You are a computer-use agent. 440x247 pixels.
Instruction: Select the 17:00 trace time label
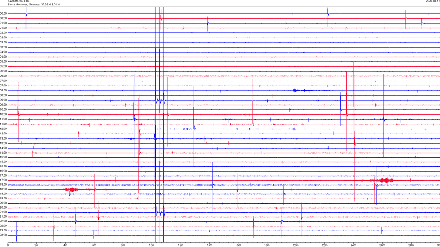point(4,176)
